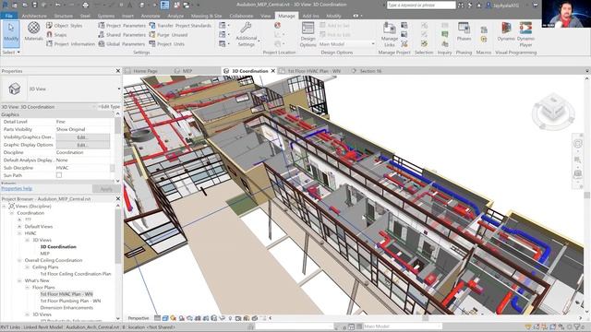This screenshot has width=591, height=332.
Task: Select Dimension Enhancements in browser
Action: point(66,308)
